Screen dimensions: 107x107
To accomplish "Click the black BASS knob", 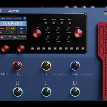I will 47,38.
